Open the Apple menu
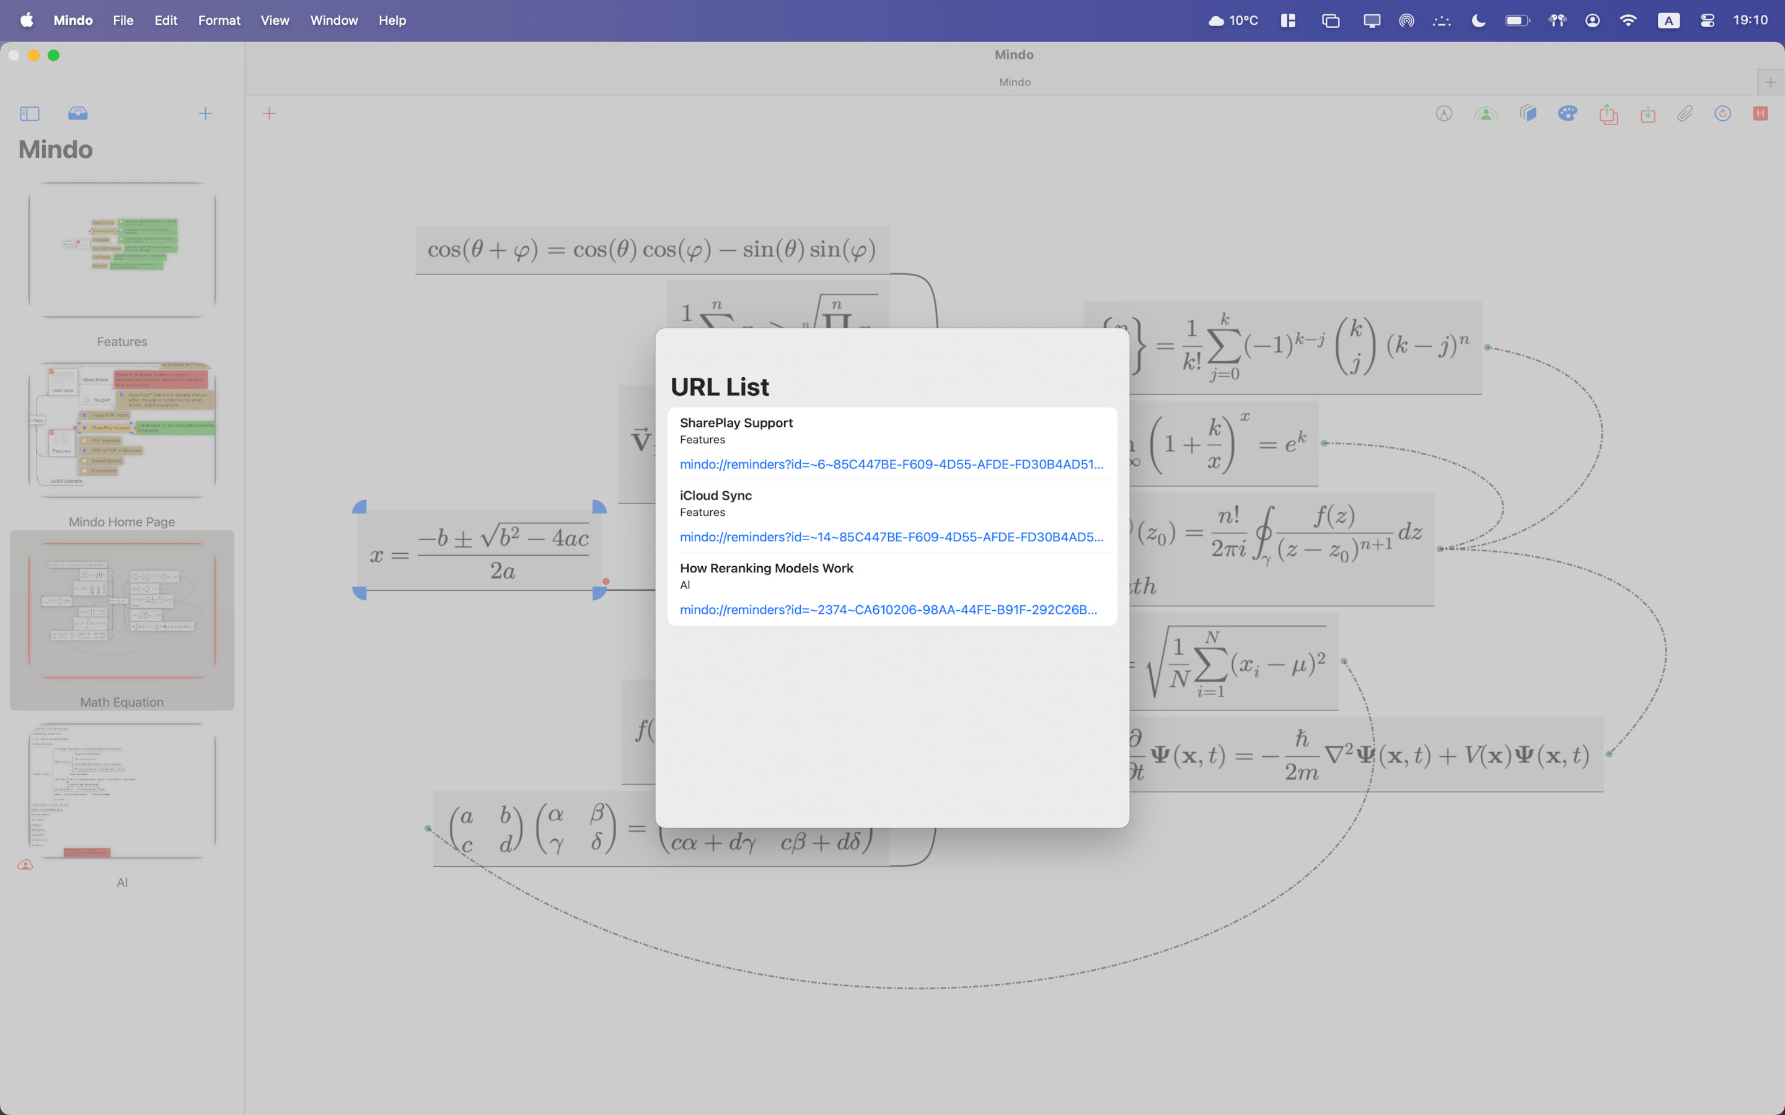The image size is (1785, 1115). [27, 20]
